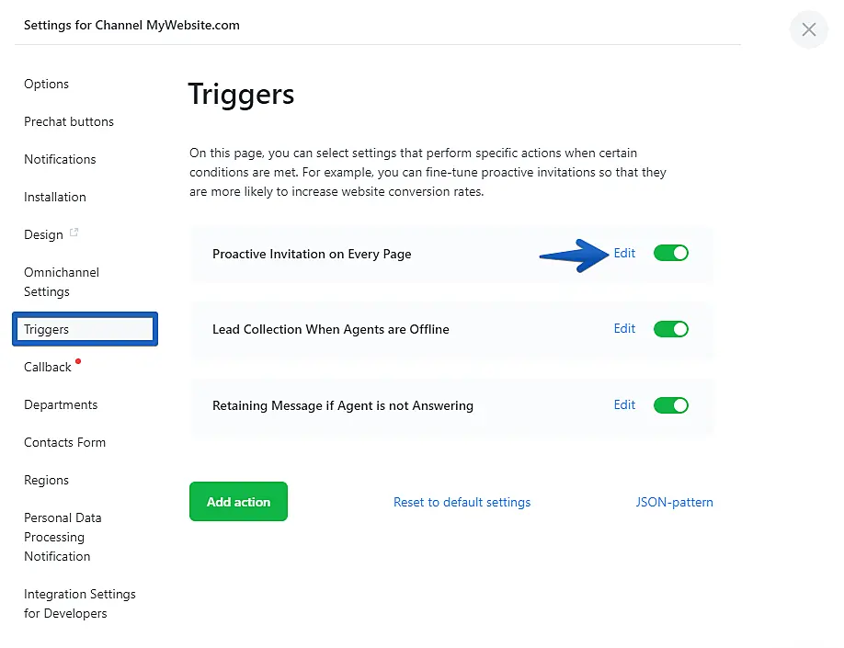Viewport: 844px width, 648px height.
Task: Open Integration Settings for Developers
Action: tap(79, 604)
